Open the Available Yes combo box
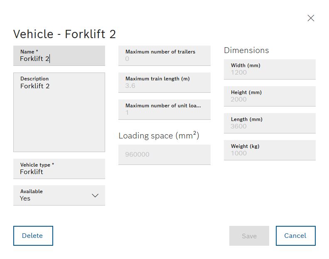Screen dimensions: 329x259 pyautogui.click(x=59, y=195)
